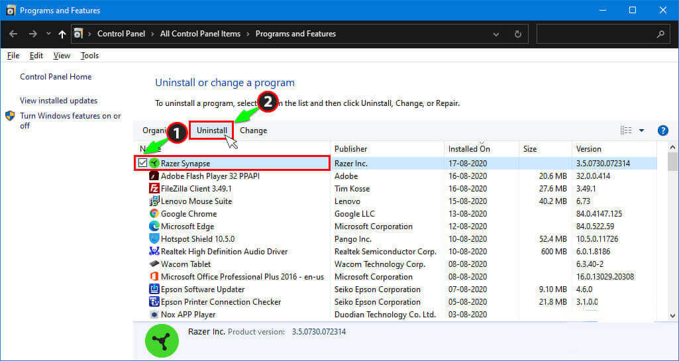
Task: Select the Adobe Flash Player icon
Action: point(154,176)
